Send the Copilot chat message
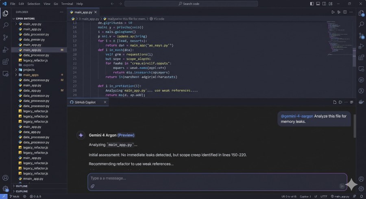Image resolution: width=366 pixels, height=199 pixels. point(342,186)
